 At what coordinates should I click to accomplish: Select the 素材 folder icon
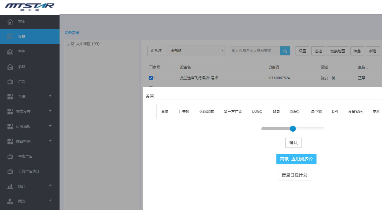click(10, 66)
